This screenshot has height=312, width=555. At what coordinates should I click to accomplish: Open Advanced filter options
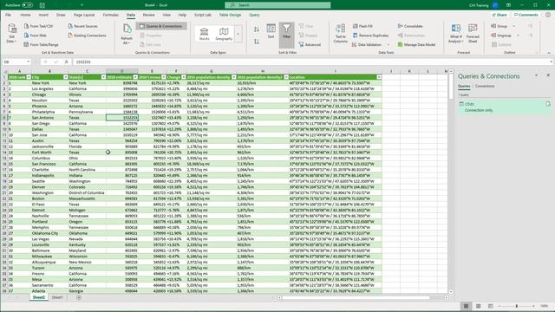click(310, 44)
